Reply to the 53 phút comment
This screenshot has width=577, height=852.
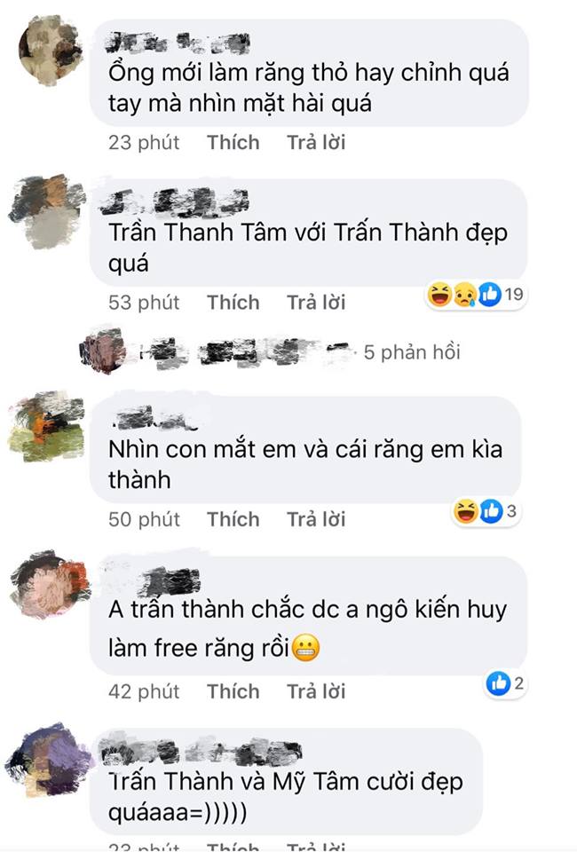(x=316, y=302)
